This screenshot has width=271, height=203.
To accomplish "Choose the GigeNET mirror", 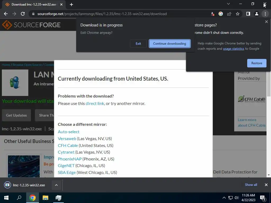I will click(x=66, y=165).
